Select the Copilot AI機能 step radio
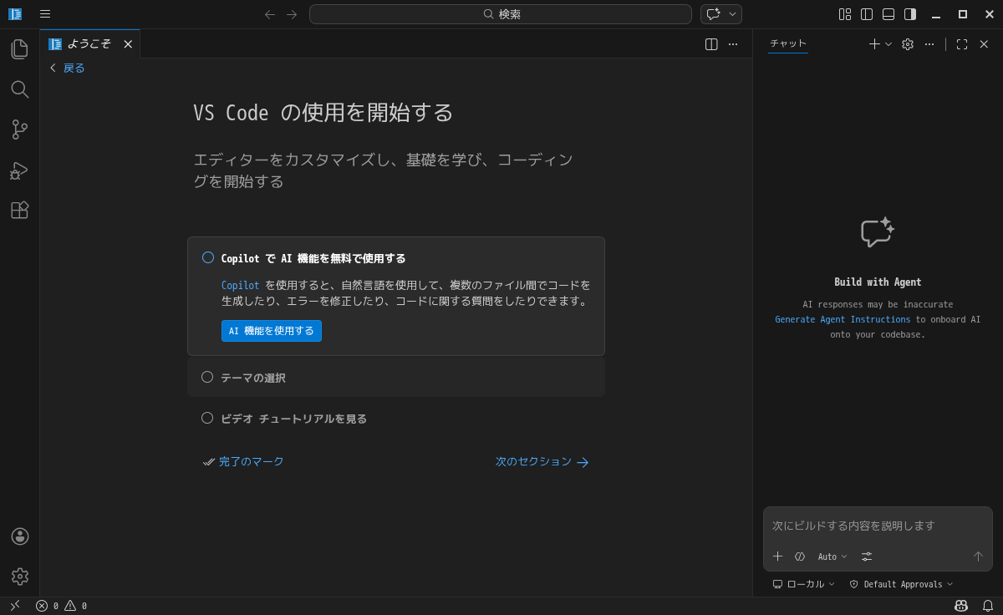This screenshot has height=615, width=1003. coord(208,257)
